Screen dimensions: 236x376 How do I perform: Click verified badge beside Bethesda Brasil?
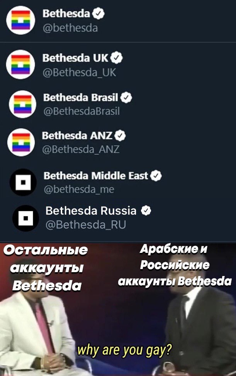(x=126, y=98)
